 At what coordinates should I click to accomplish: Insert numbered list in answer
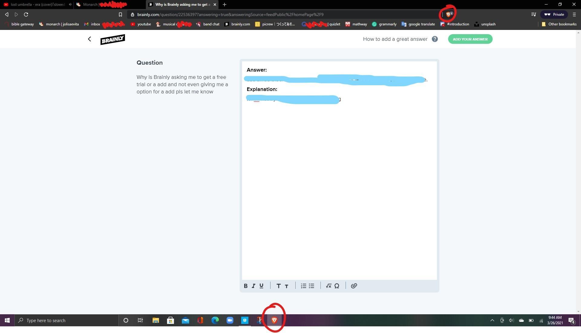[x=304, y=286]
